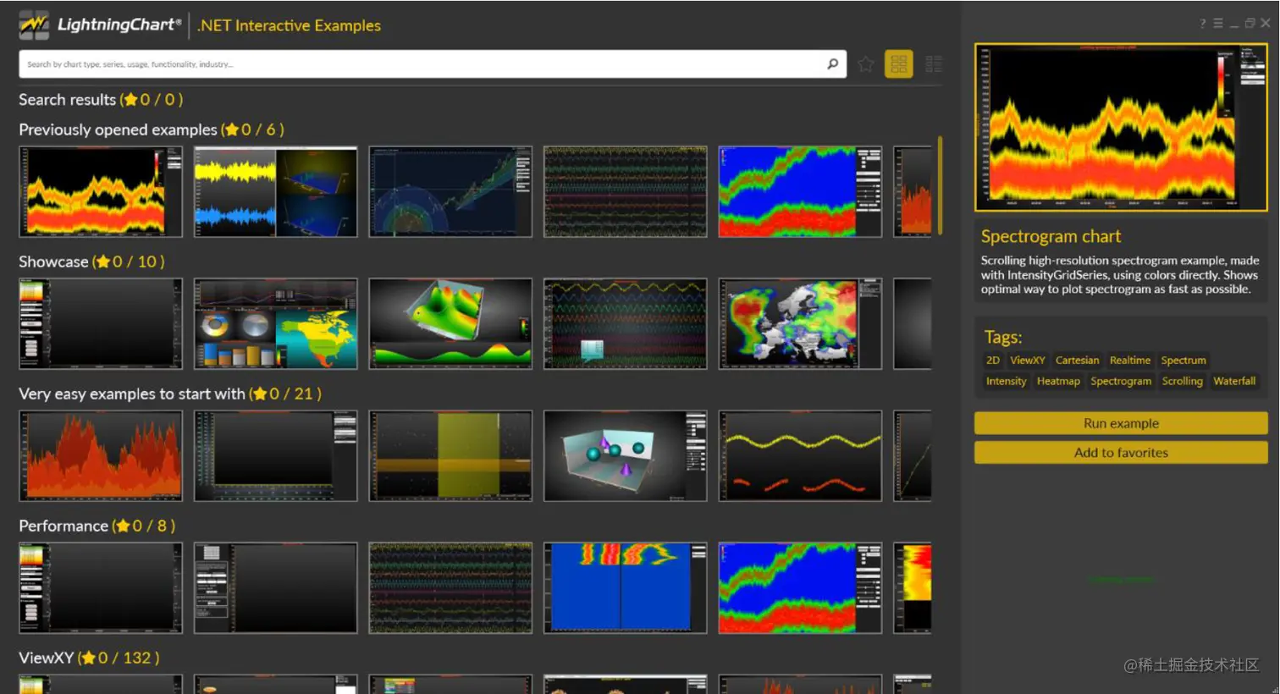Select the Cartesian tag
1280x694 pixels.
1077,361
